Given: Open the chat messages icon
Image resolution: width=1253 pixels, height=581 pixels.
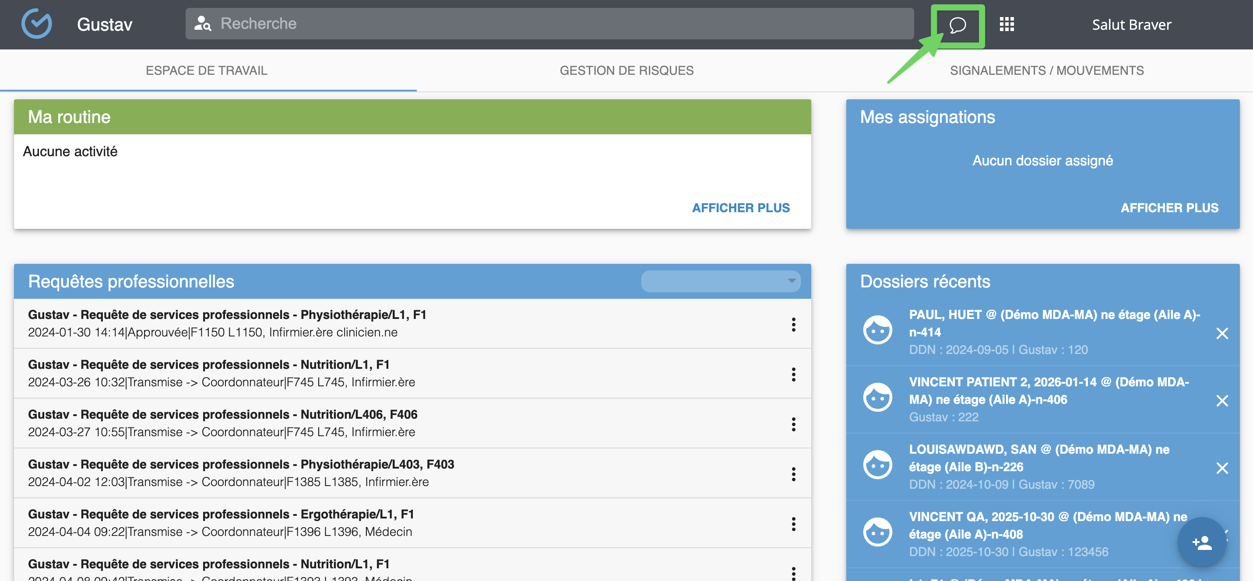Looking at the screenshot, I should 957,25.
